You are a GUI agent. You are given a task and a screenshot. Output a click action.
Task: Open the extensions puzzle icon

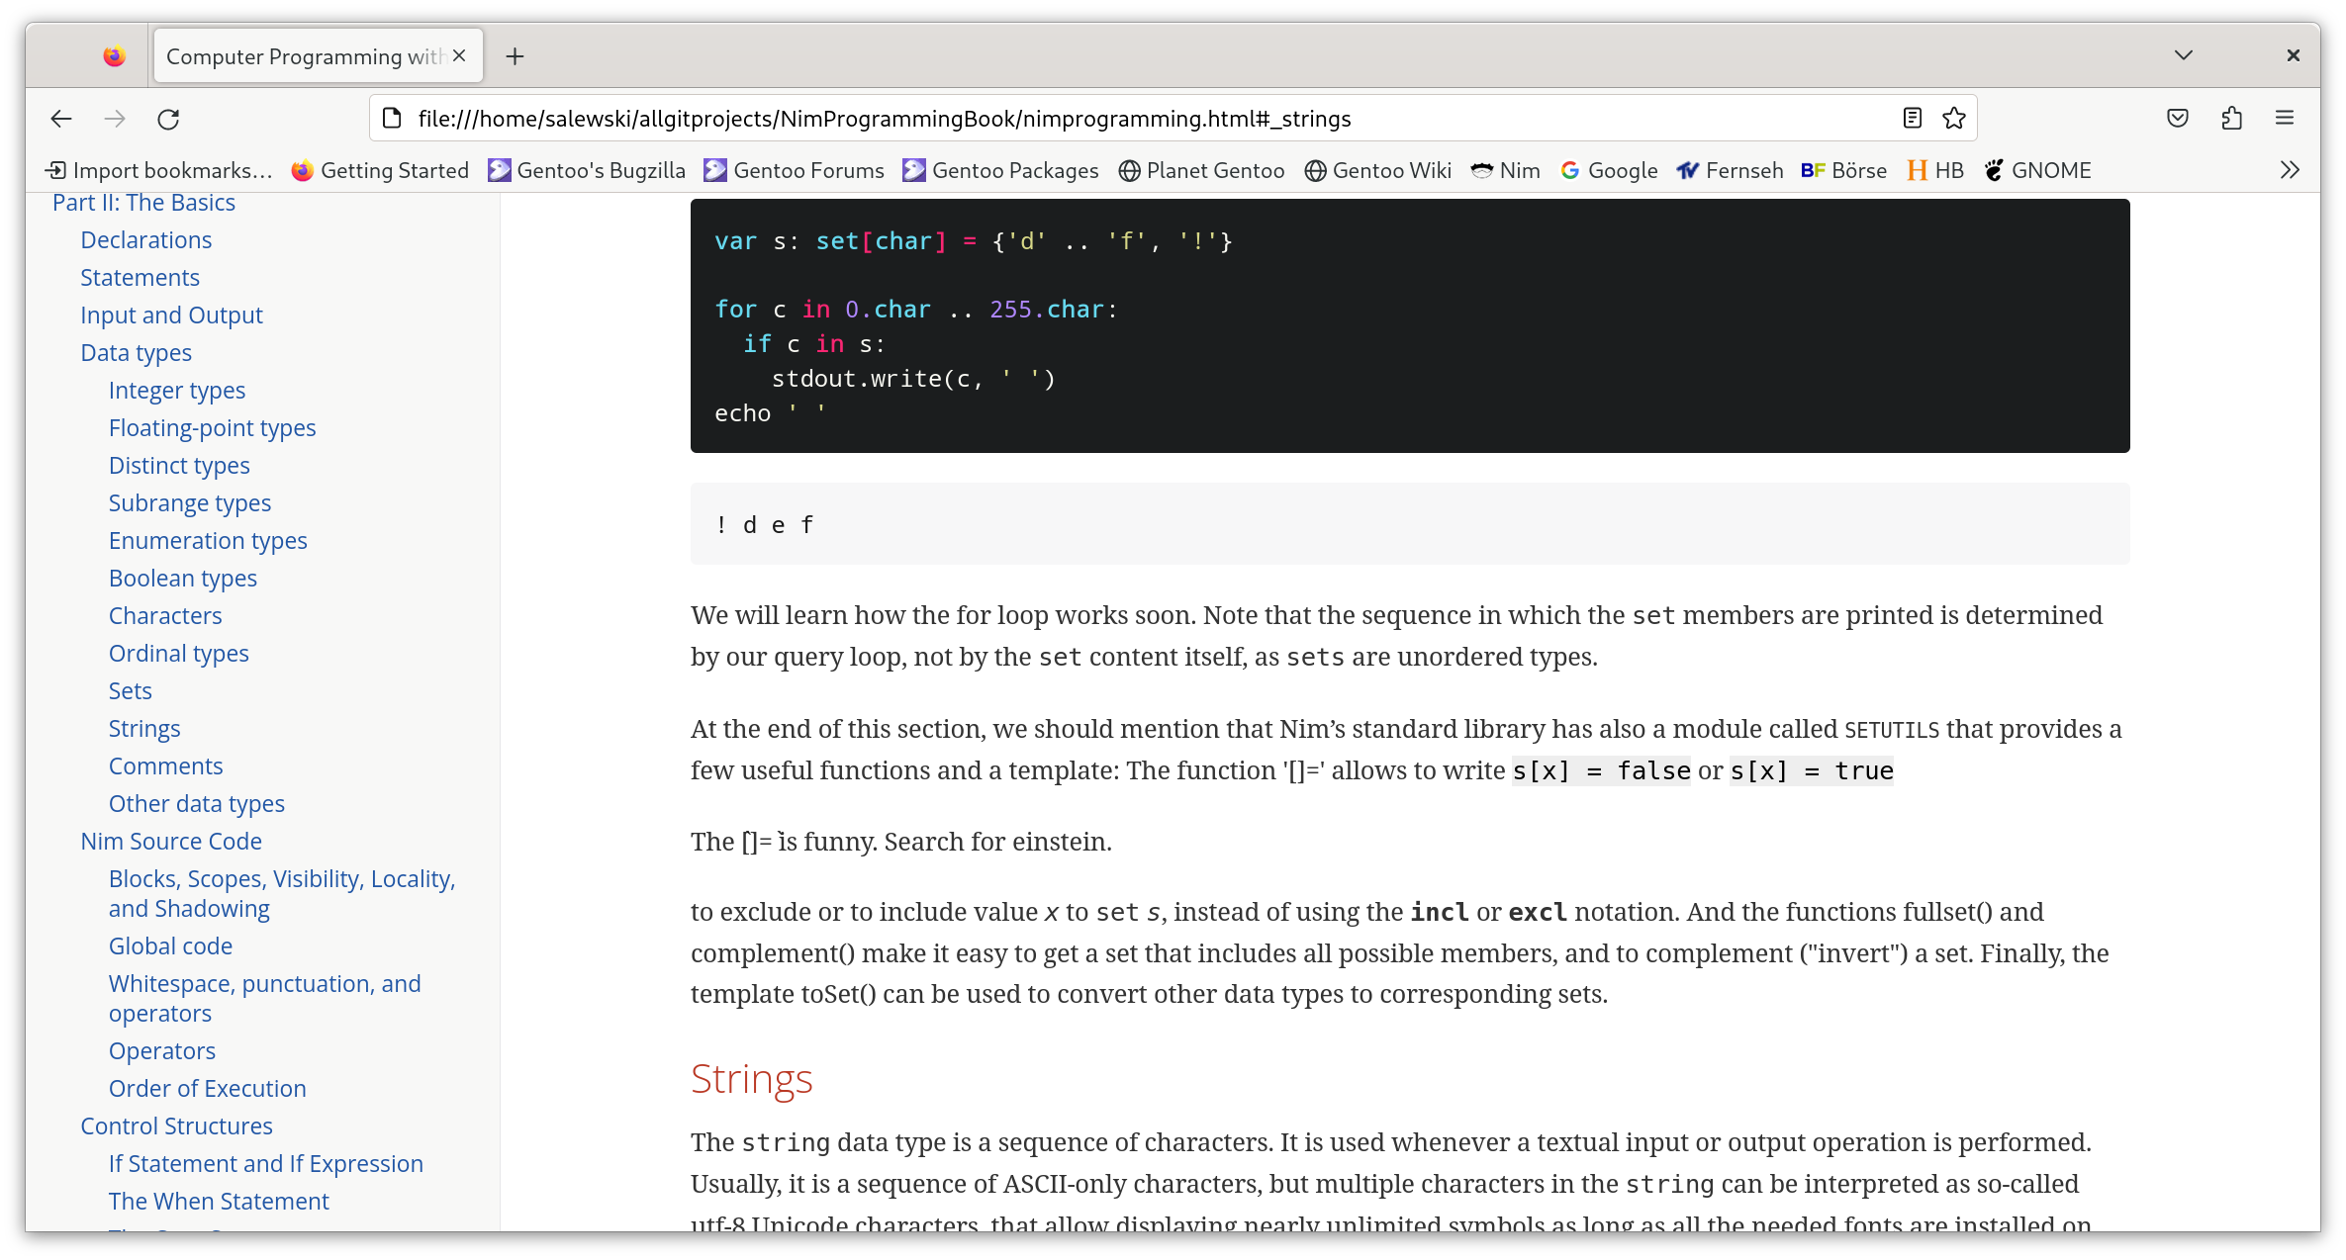(2231, 119)
